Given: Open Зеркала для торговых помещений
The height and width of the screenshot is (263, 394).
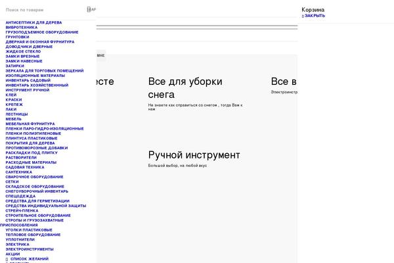Looking at the screenshot, I should 45,71.
